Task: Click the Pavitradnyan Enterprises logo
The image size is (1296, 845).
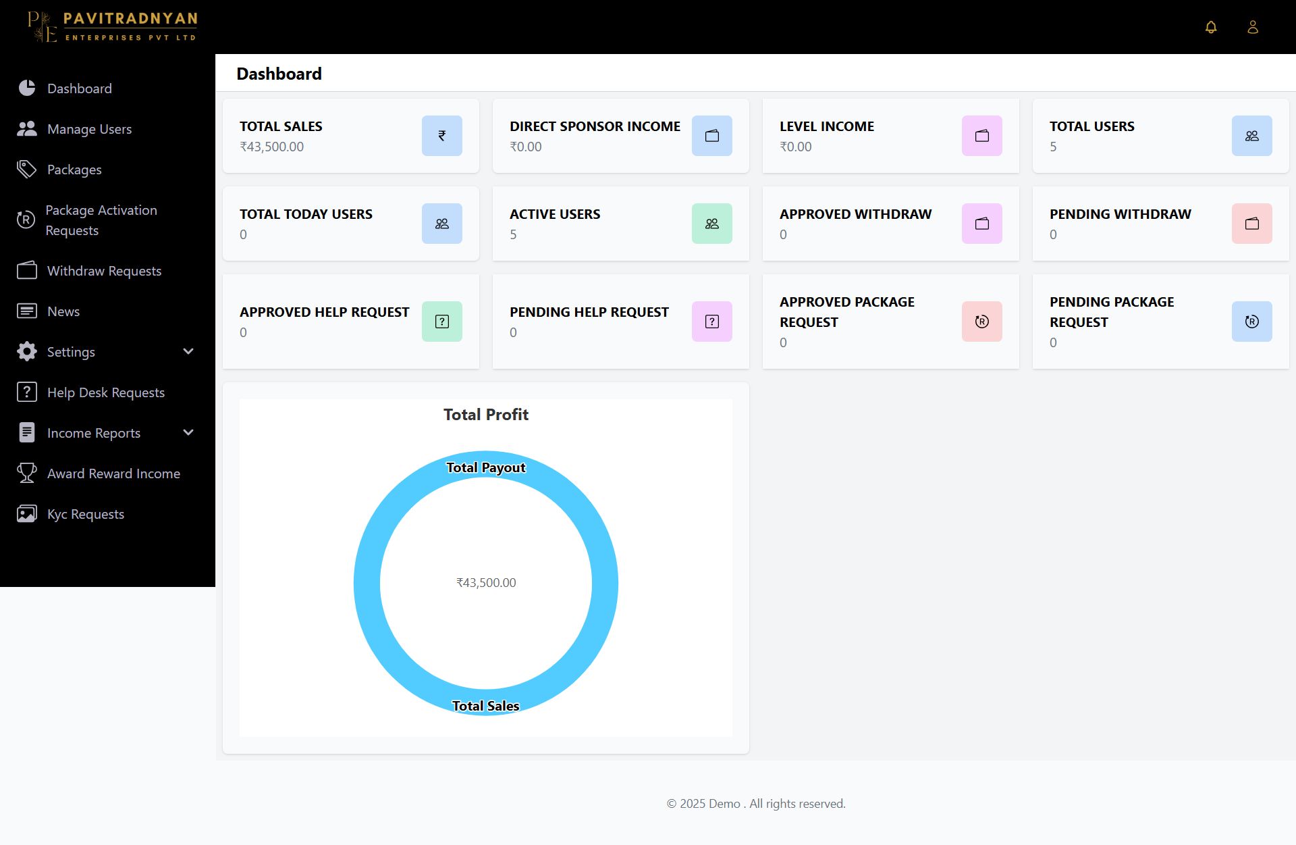Action: click(x=113, y=27)
